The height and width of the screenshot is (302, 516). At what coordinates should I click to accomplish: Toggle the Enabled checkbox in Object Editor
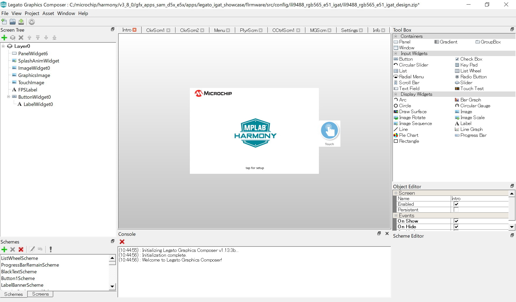click(456, 204)
